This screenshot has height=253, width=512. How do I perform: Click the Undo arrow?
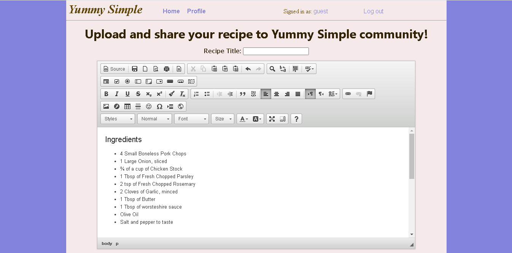(248, 69)
